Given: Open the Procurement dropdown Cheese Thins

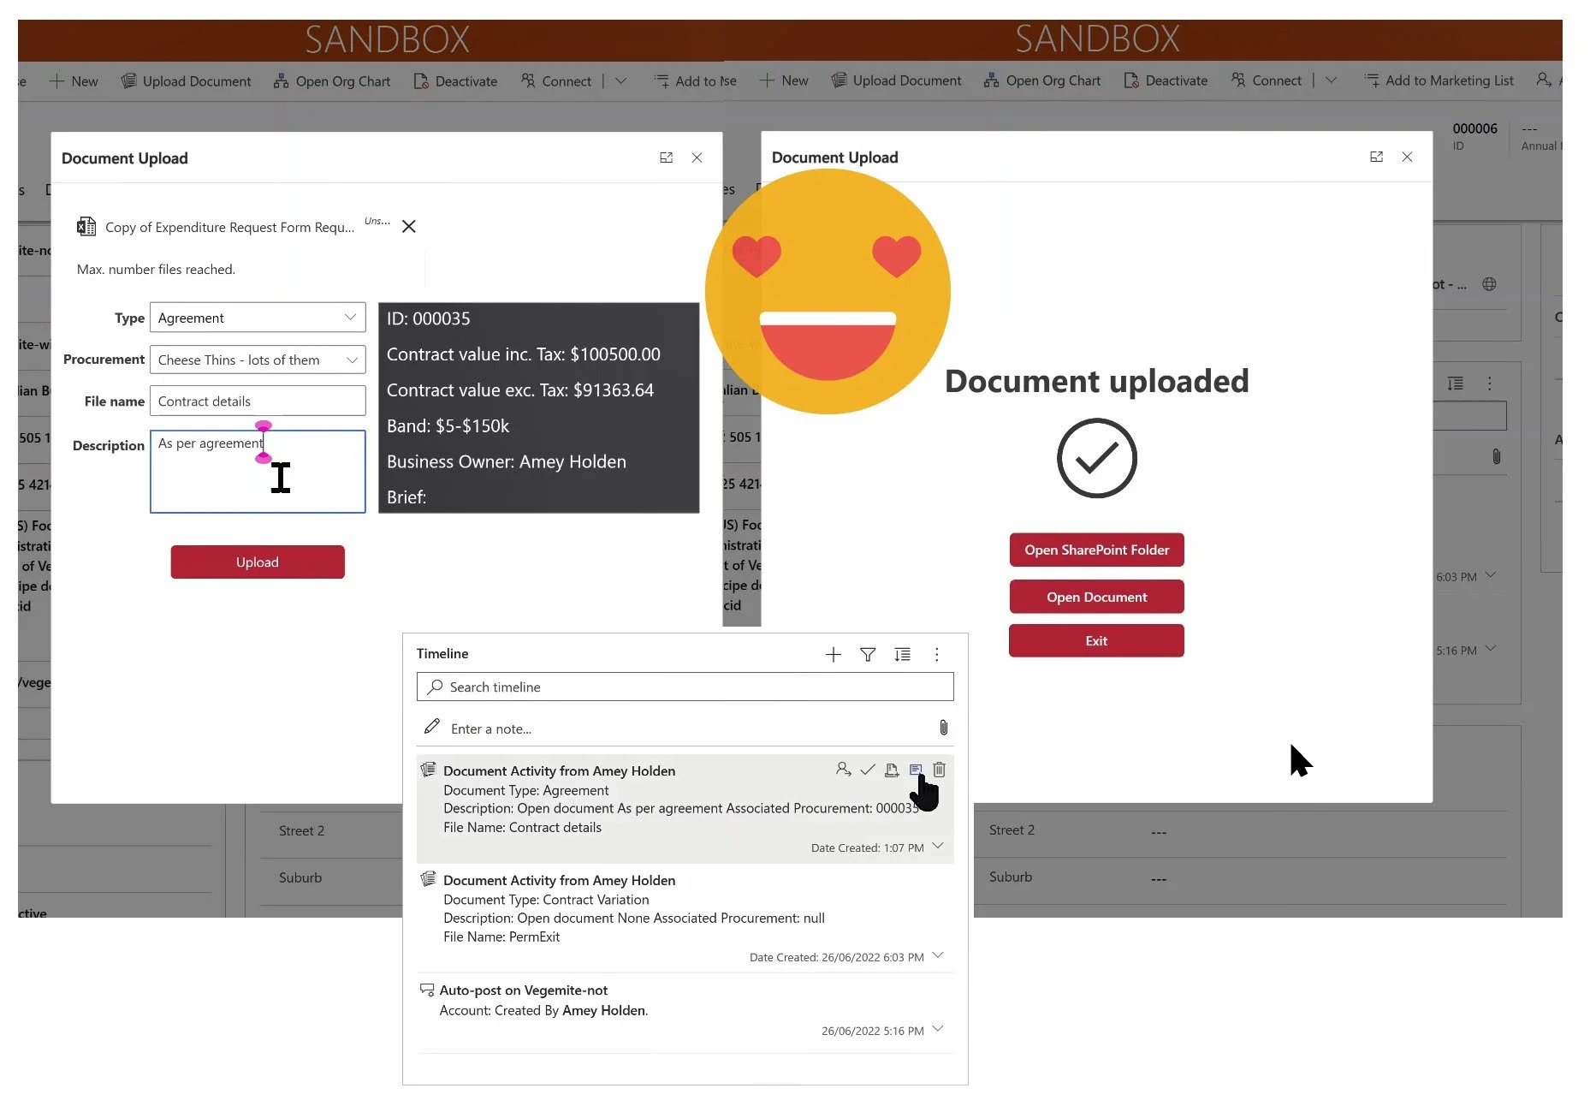Looking at the screenshot, I should 257,360.
